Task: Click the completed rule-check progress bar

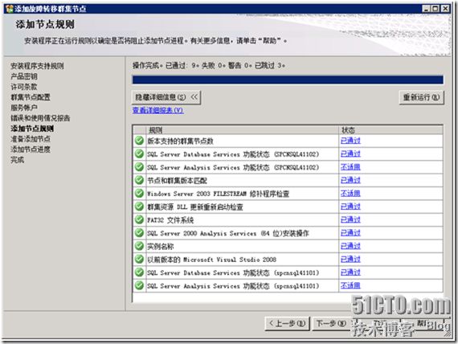Action: [x=288, y=80]
